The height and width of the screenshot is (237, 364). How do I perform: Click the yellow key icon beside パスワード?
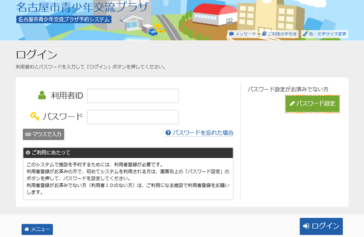point(35,116)
